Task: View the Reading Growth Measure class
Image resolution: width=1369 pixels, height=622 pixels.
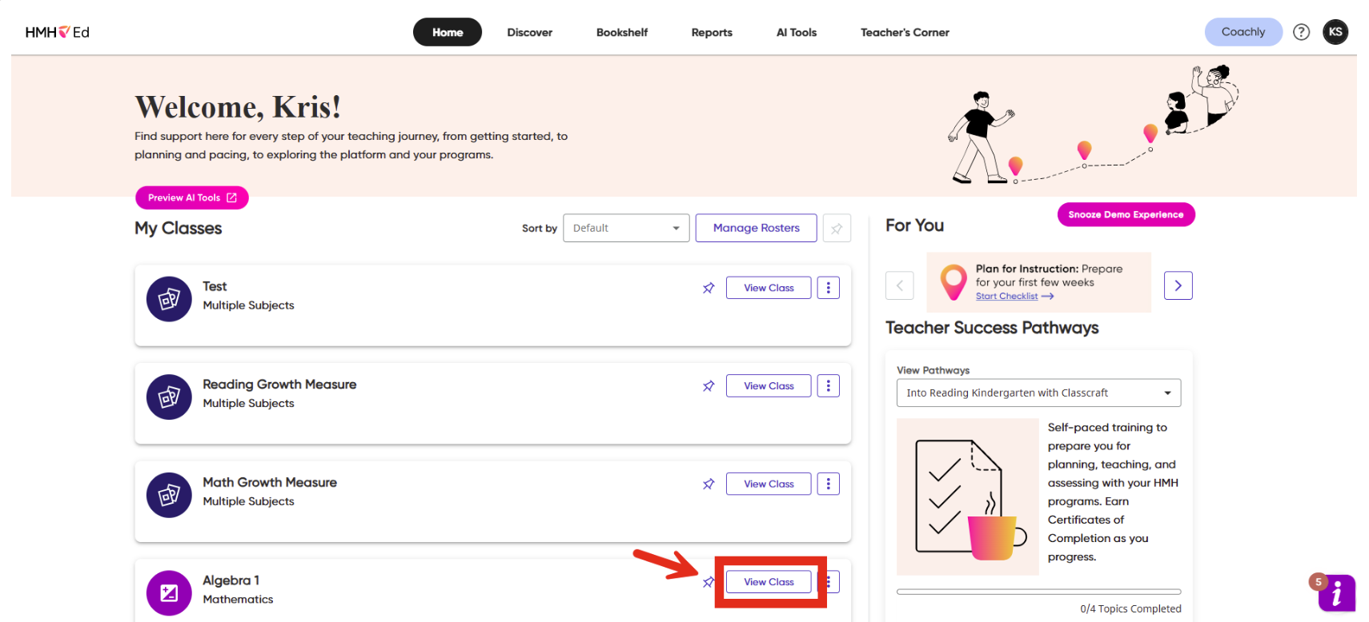Action: [x=769, y=386]
